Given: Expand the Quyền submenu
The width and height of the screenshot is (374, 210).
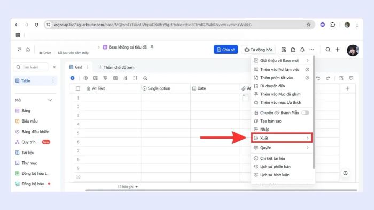Looking at the screenshot, I should point(282,148).
